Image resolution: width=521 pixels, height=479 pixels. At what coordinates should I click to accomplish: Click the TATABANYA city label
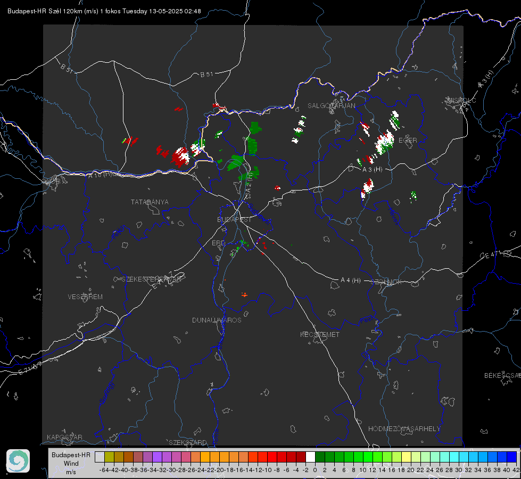[150, 202]
